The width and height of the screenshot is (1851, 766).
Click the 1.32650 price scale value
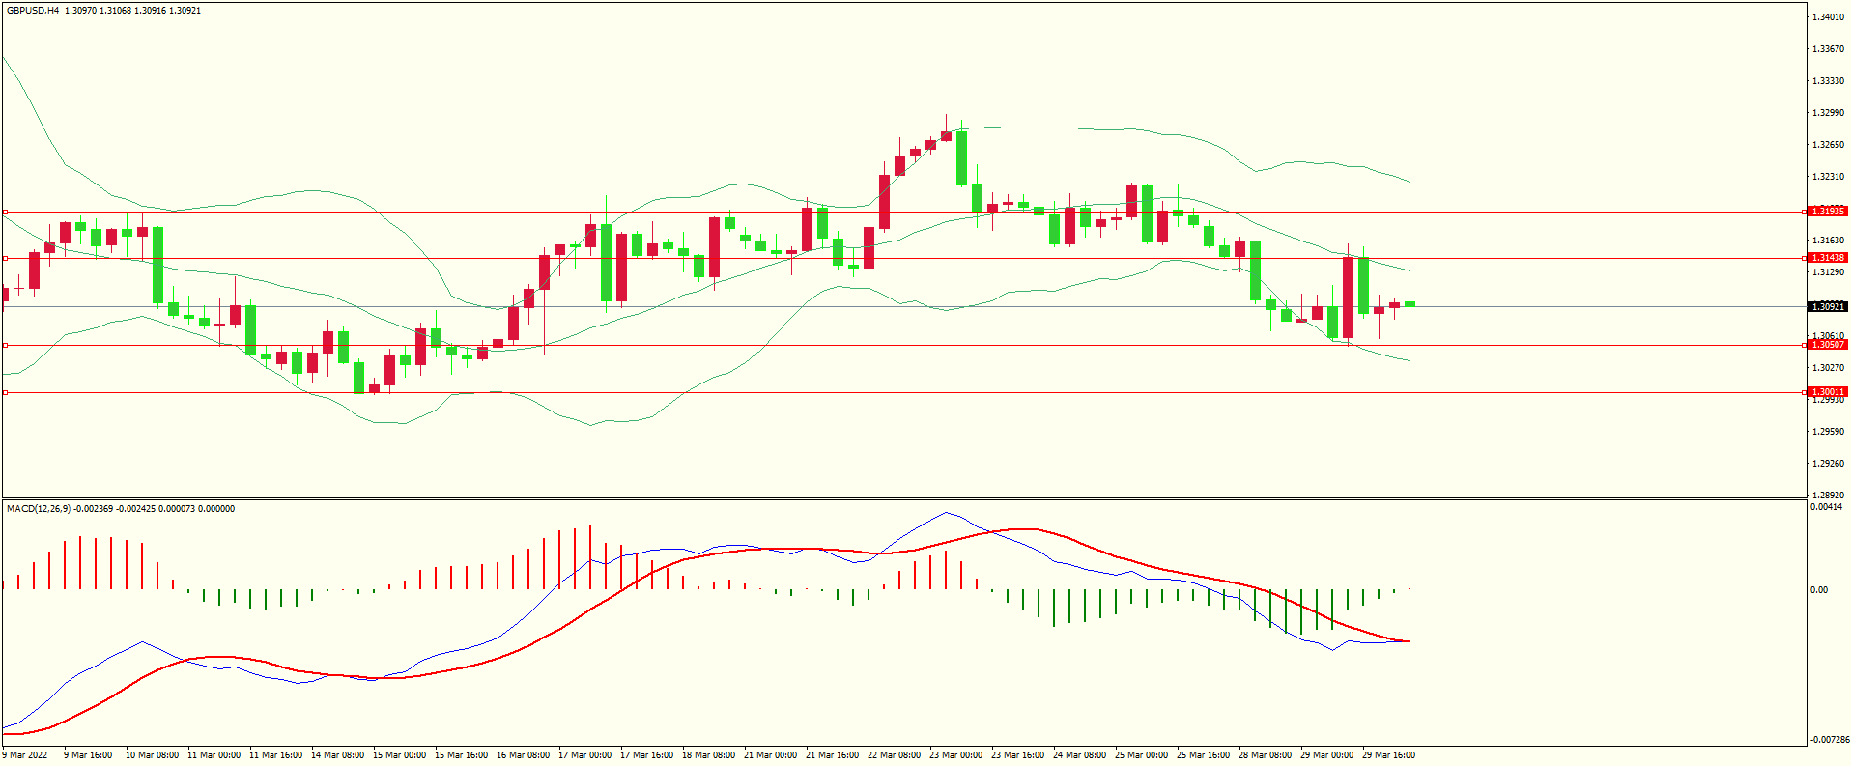(1828, 145)
